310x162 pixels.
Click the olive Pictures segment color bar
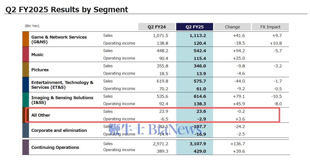click(x=26, y=70)
